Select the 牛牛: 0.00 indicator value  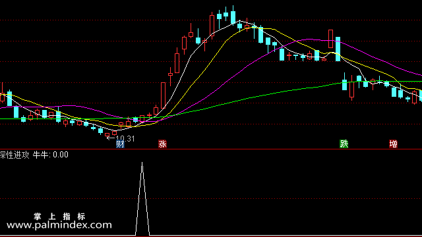point(51,155)
